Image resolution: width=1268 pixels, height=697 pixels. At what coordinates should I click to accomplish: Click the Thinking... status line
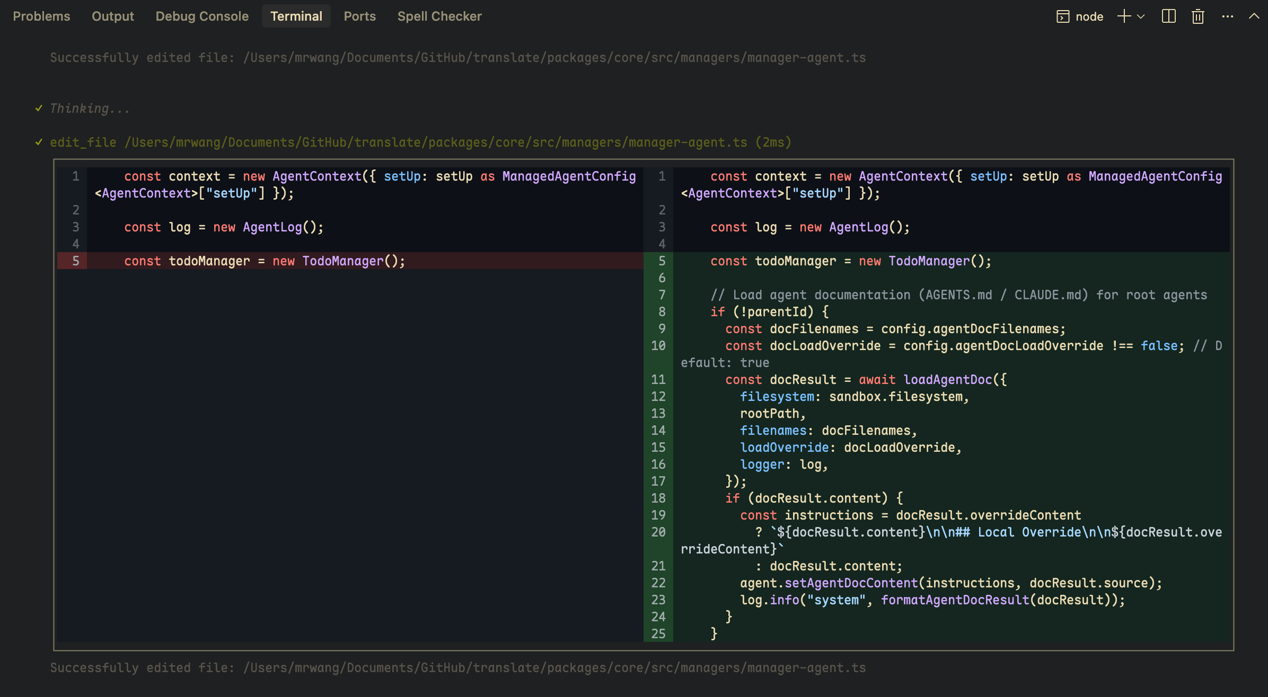tap(90, 109)
